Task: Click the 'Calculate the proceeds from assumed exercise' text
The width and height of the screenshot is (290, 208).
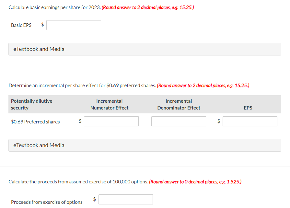Action: click(x=78, y=182)
